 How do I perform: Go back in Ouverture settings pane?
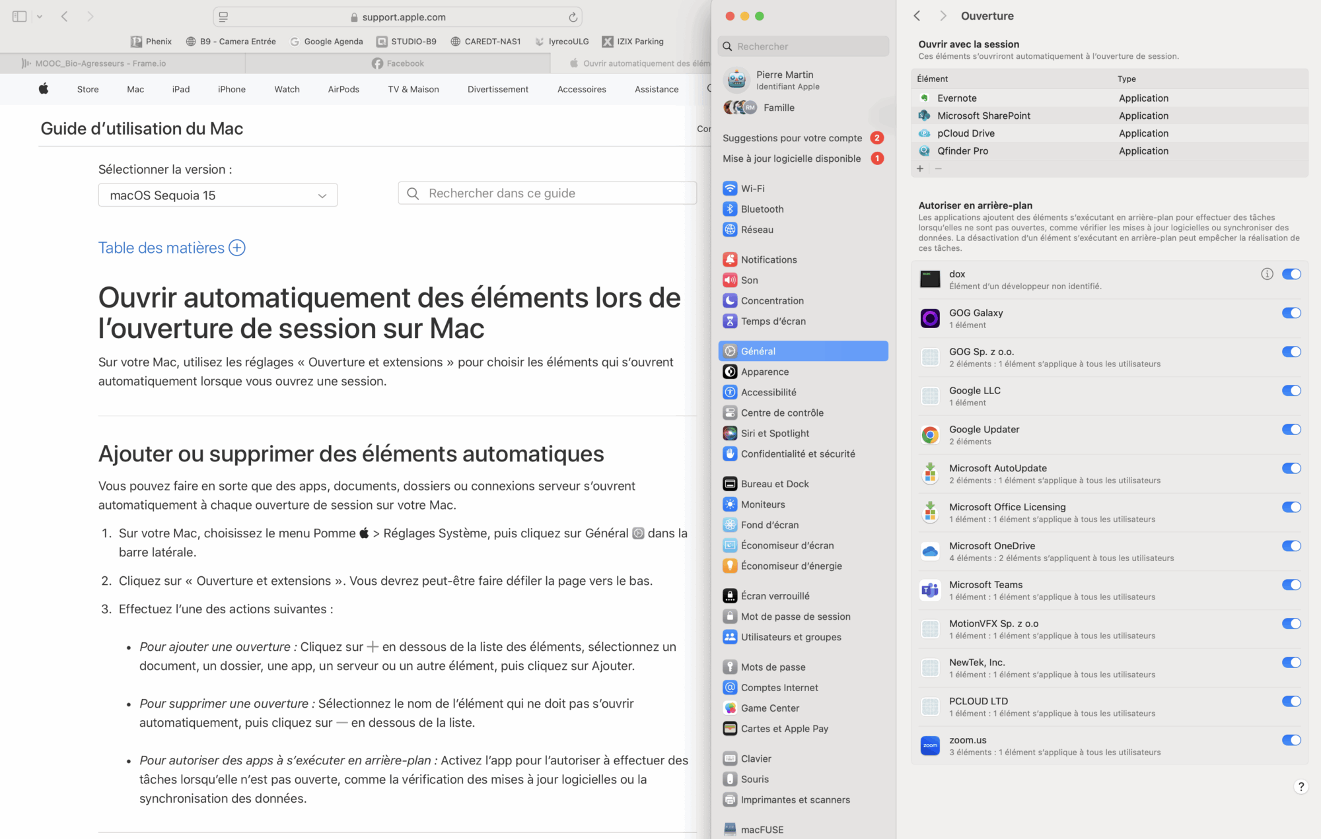(x=917, y=16)
